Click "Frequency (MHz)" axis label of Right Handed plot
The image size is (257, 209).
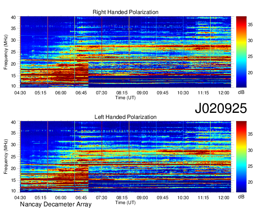coord(6,52)
